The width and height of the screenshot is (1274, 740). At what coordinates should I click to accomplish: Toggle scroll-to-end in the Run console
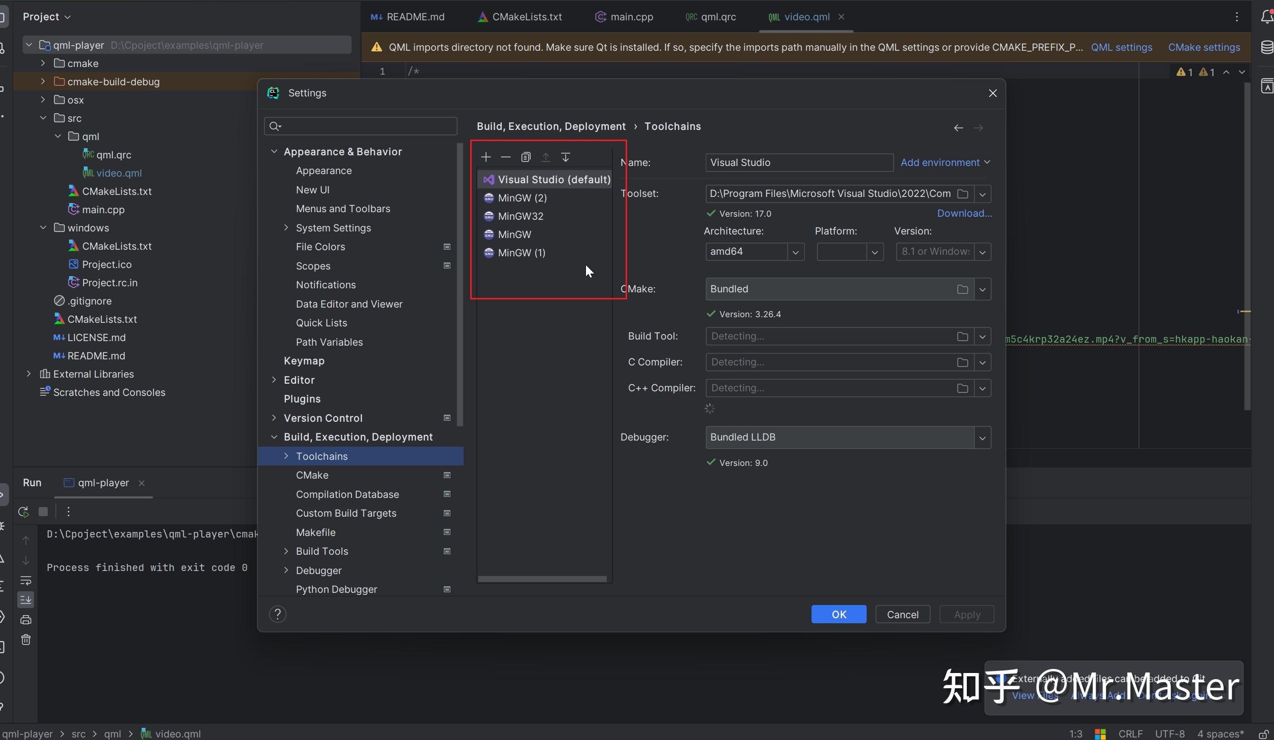(x=25, y=599)
